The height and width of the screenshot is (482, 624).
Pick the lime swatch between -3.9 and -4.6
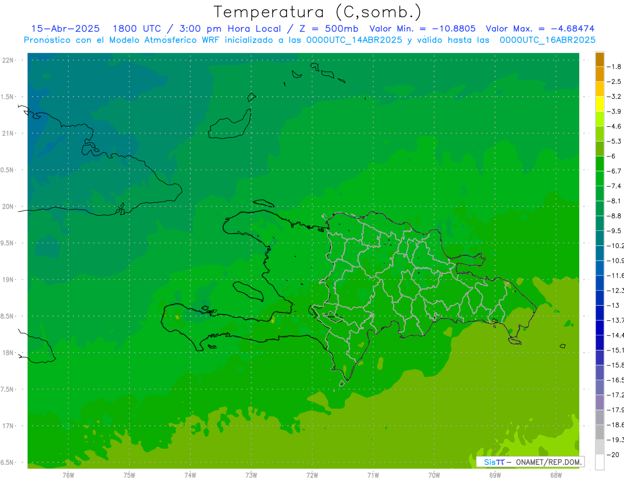click(600, 119)
